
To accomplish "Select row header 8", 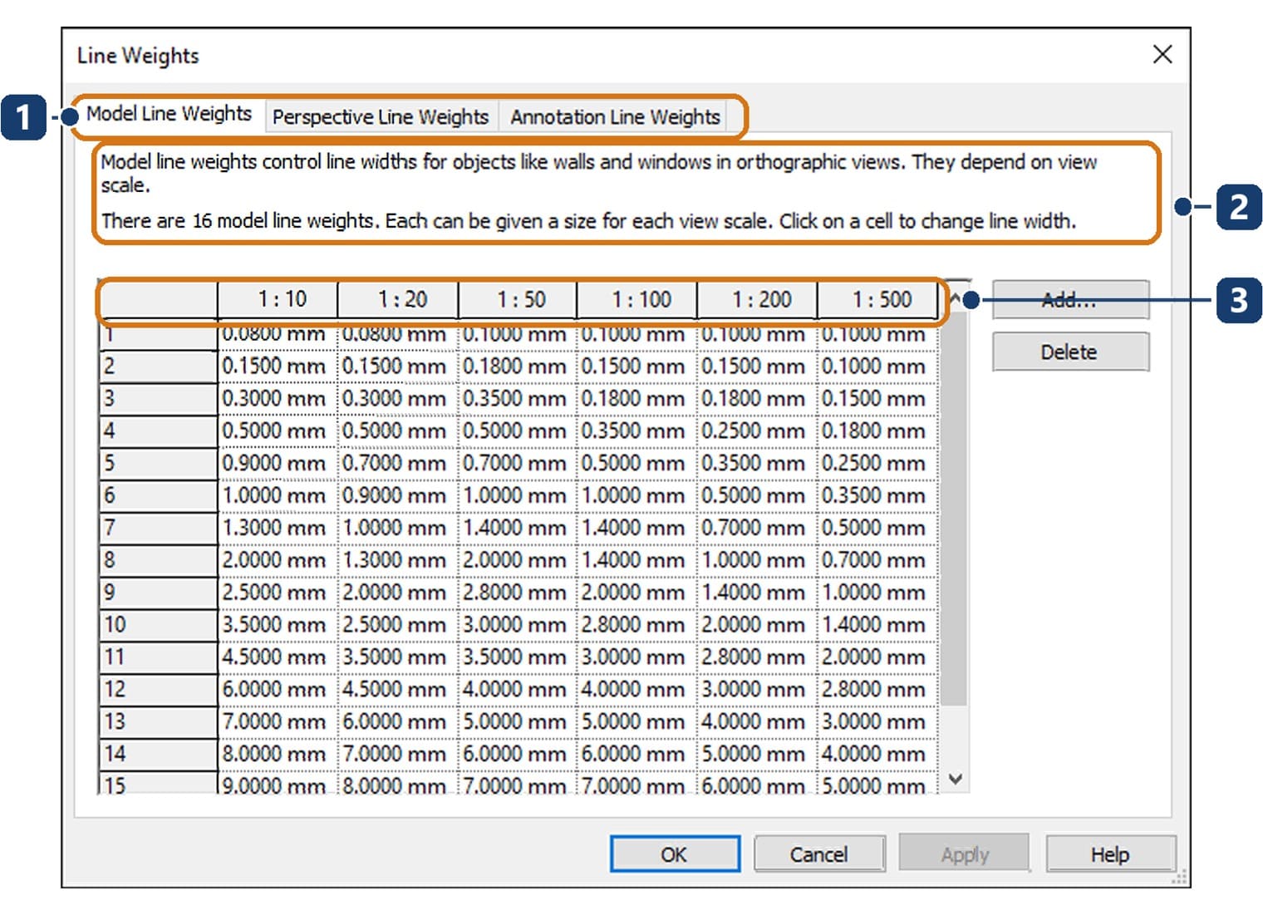I will [x=158, y=560].
